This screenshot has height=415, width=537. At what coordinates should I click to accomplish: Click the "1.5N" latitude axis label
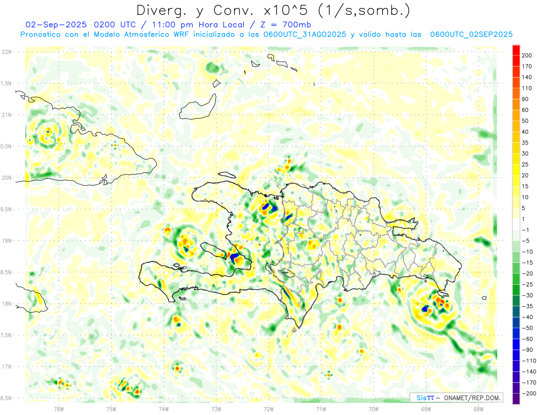click(x=7, y=83)
